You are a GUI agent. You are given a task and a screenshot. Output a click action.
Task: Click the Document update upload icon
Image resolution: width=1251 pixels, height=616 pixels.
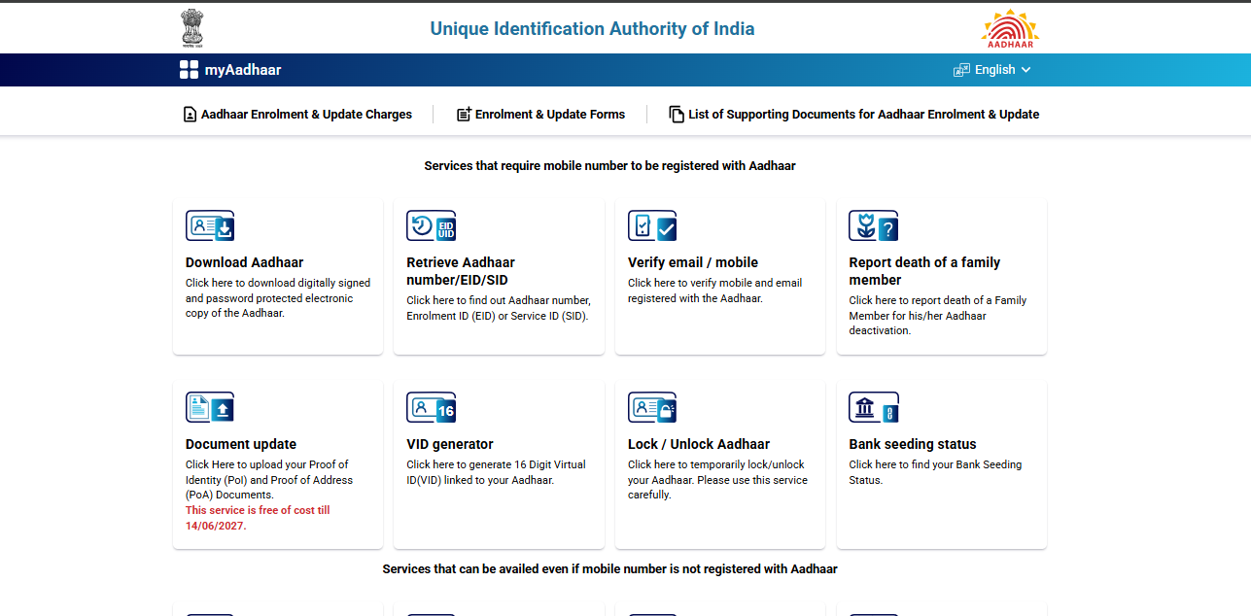coord(210,407)
